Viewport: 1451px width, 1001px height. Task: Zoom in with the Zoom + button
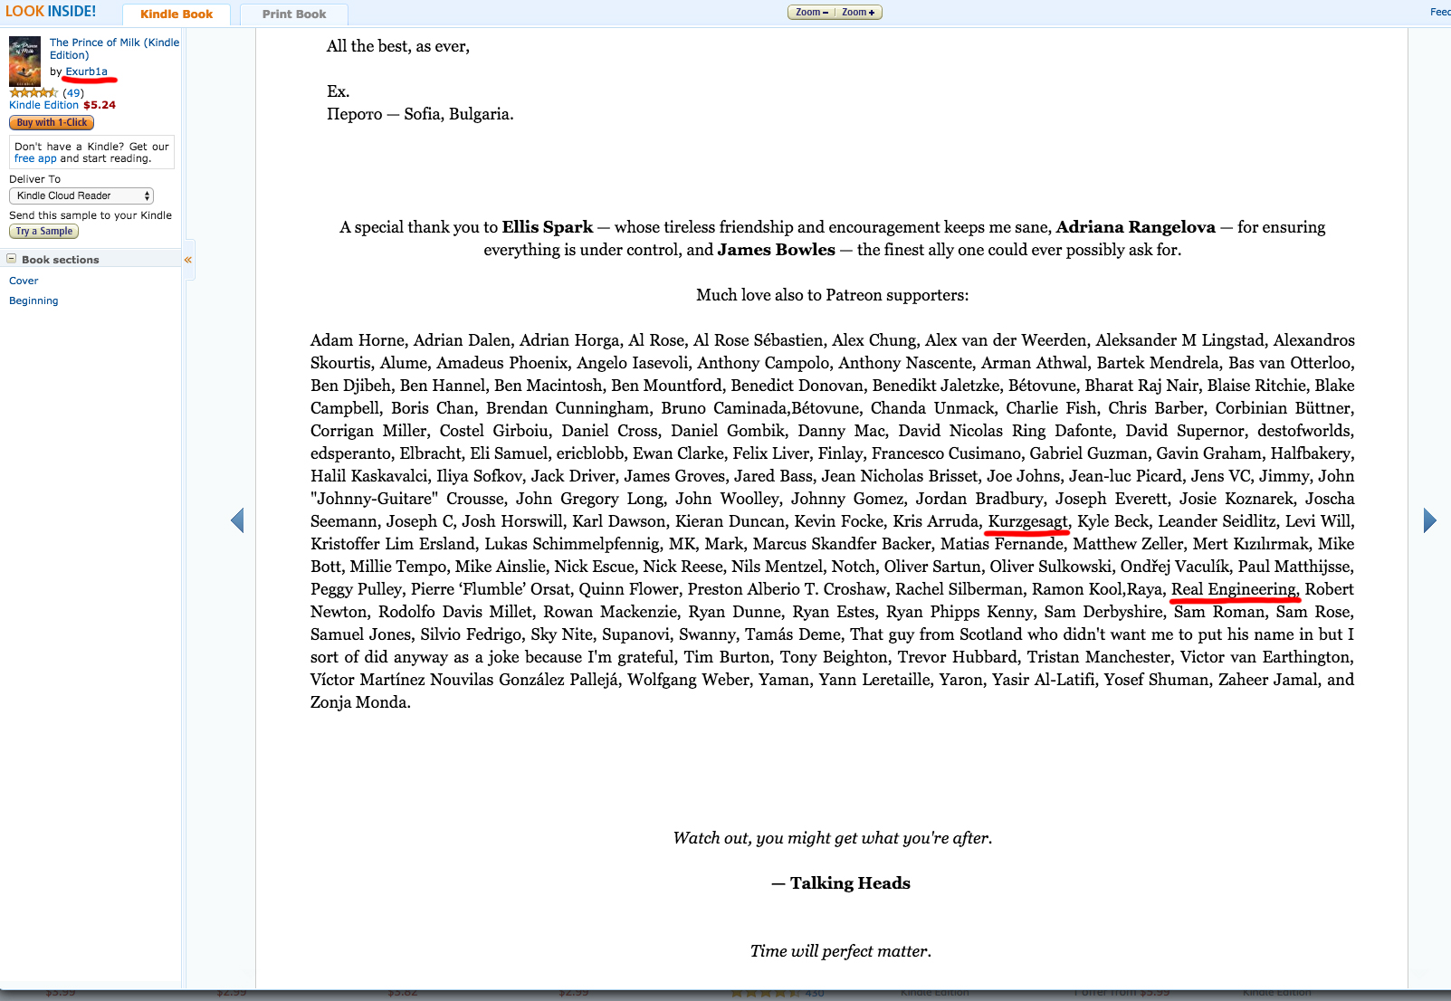pos(858,13)
